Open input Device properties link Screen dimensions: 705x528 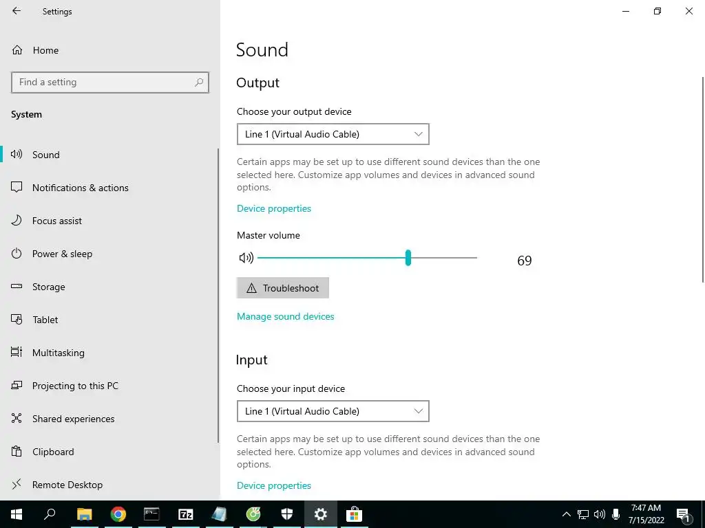coord(274,485)
